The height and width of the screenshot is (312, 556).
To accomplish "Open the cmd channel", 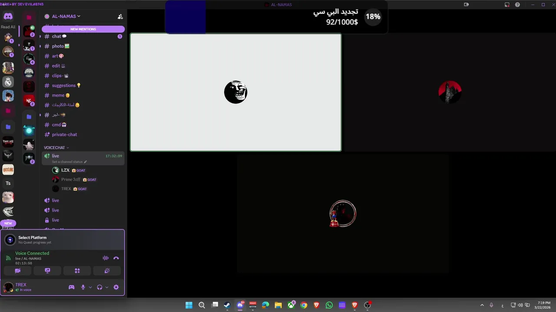I will coord(83,125).
